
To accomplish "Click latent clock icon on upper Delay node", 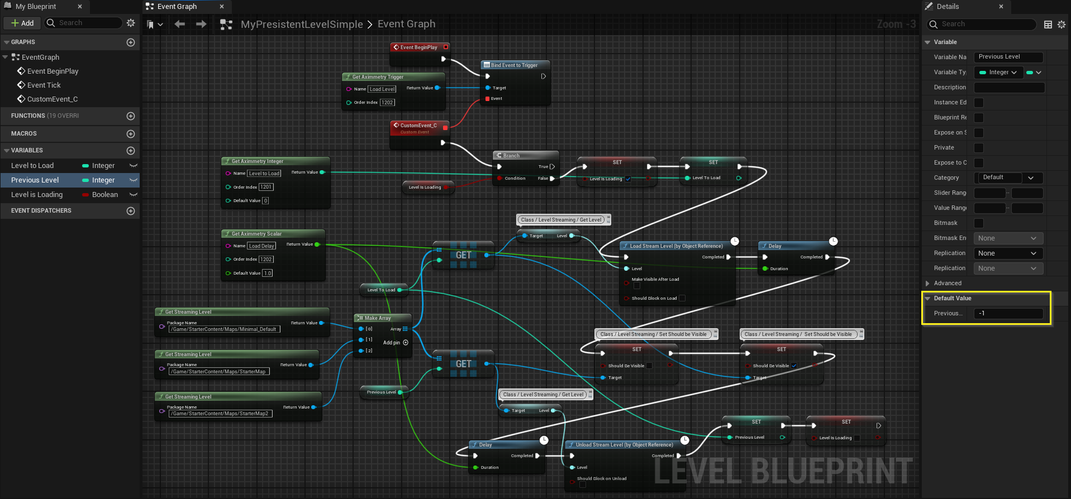I will 834,241.
